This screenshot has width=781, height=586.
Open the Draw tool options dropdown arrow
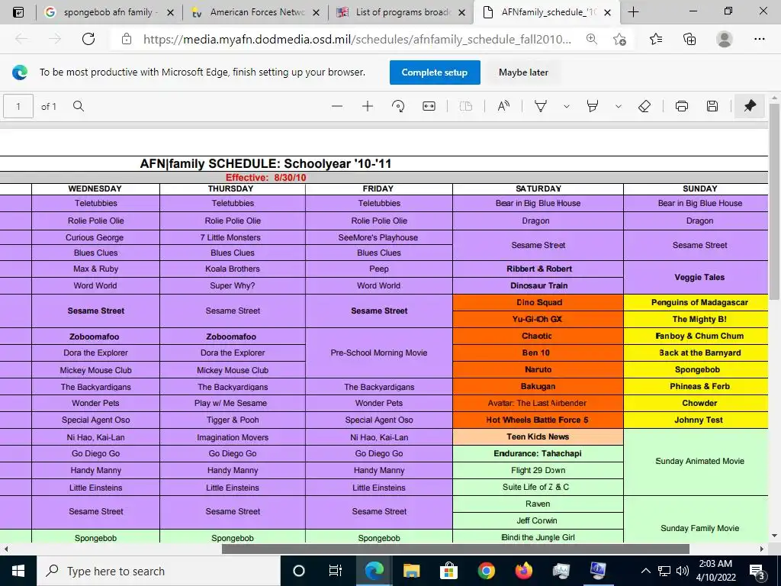(x=567, y=106)
